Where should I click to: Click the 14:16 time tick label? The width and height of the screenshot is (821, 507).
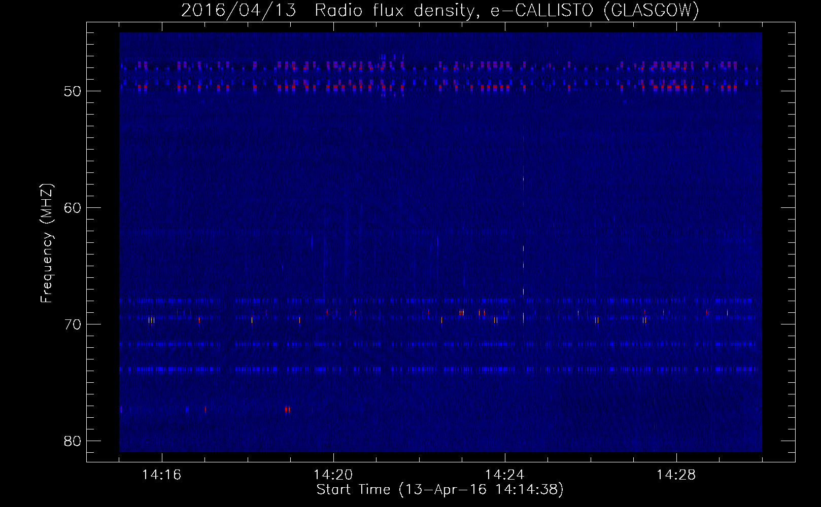tap(161, 475)
